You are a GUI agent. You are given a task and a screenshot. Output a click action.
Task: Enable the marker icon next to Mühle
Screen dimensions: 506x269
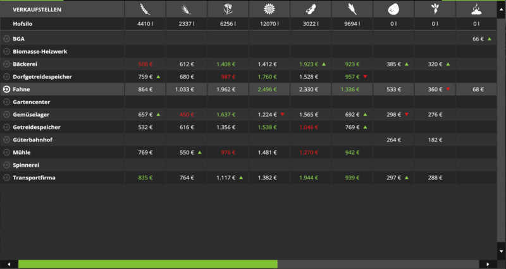point(6,153)
